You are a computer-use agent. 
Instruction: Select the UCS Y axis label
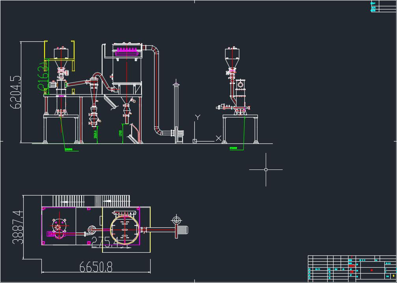(x=198, y=117)
